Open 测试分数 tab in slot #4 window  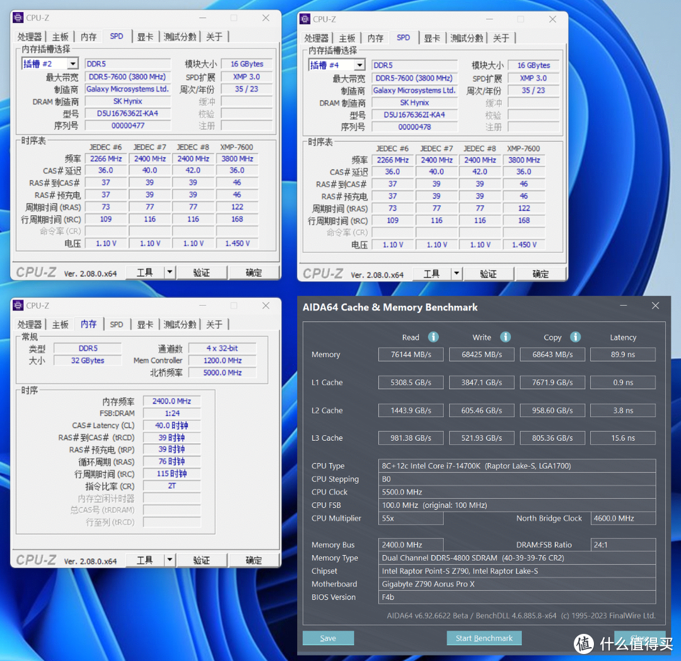(467, 38)
